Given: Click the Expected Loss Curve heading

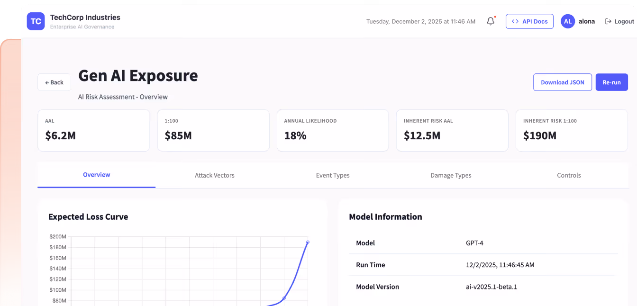Looking at the screenshot, I should tap(88, 217).
